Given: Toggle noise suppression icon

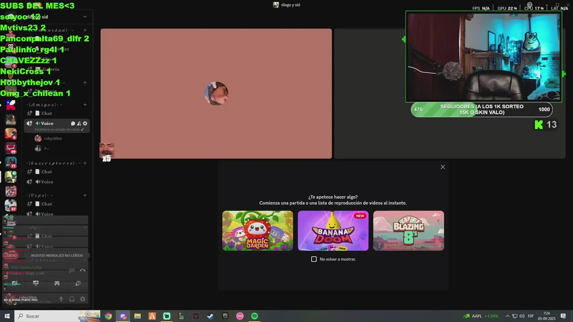Looking at the screenshot, I should (x=72, y=270).
